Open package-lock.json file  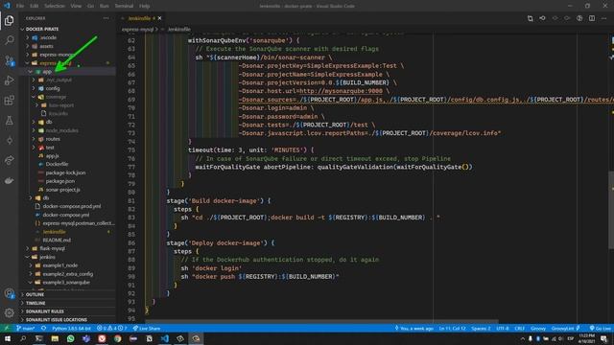tap(65, 172)
